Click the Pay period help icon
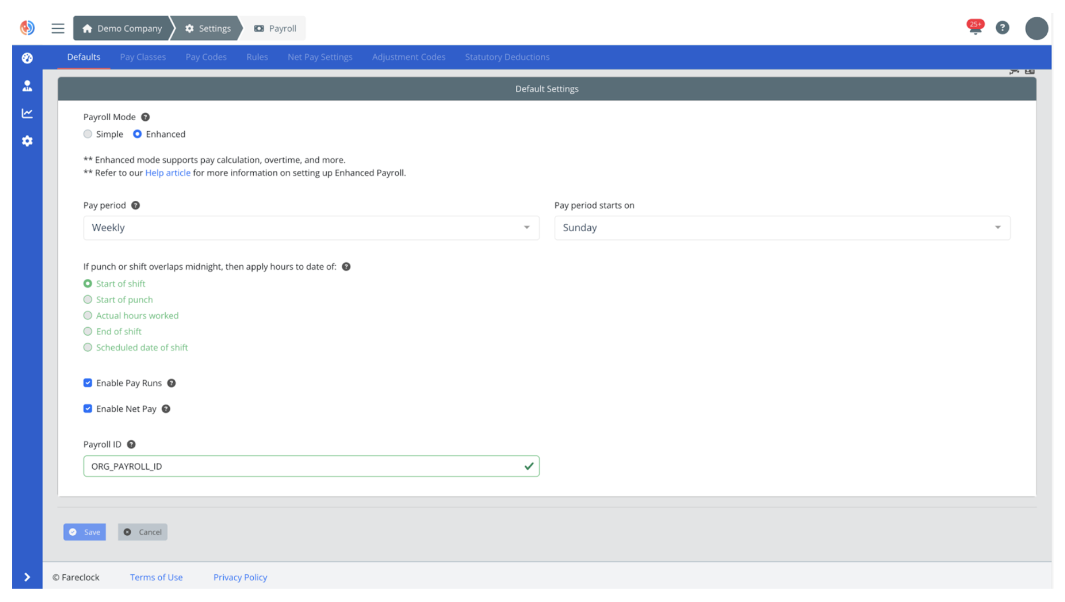The image size is (1065, 602). coord(136,205)
